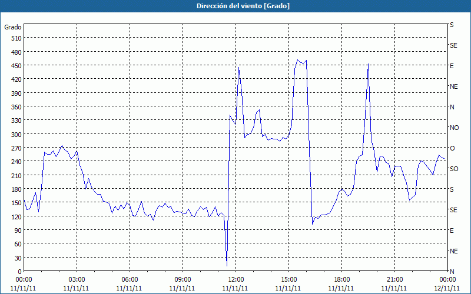Select the 09:00 time label

183,280
